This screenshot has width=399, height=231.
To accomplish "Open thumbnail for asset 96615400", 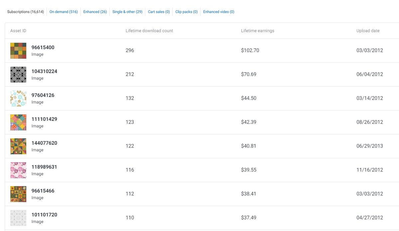I will [x=18, y=51].
